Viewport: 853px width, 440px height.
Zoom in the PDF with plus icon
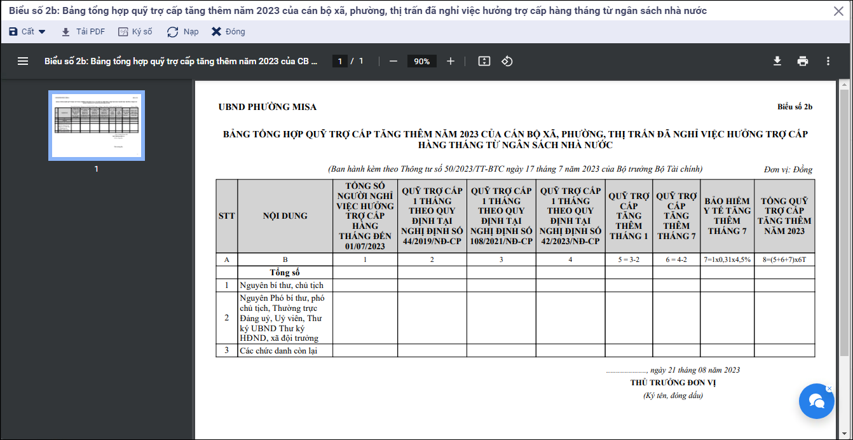pyautogui.click(x=451, y=61)
